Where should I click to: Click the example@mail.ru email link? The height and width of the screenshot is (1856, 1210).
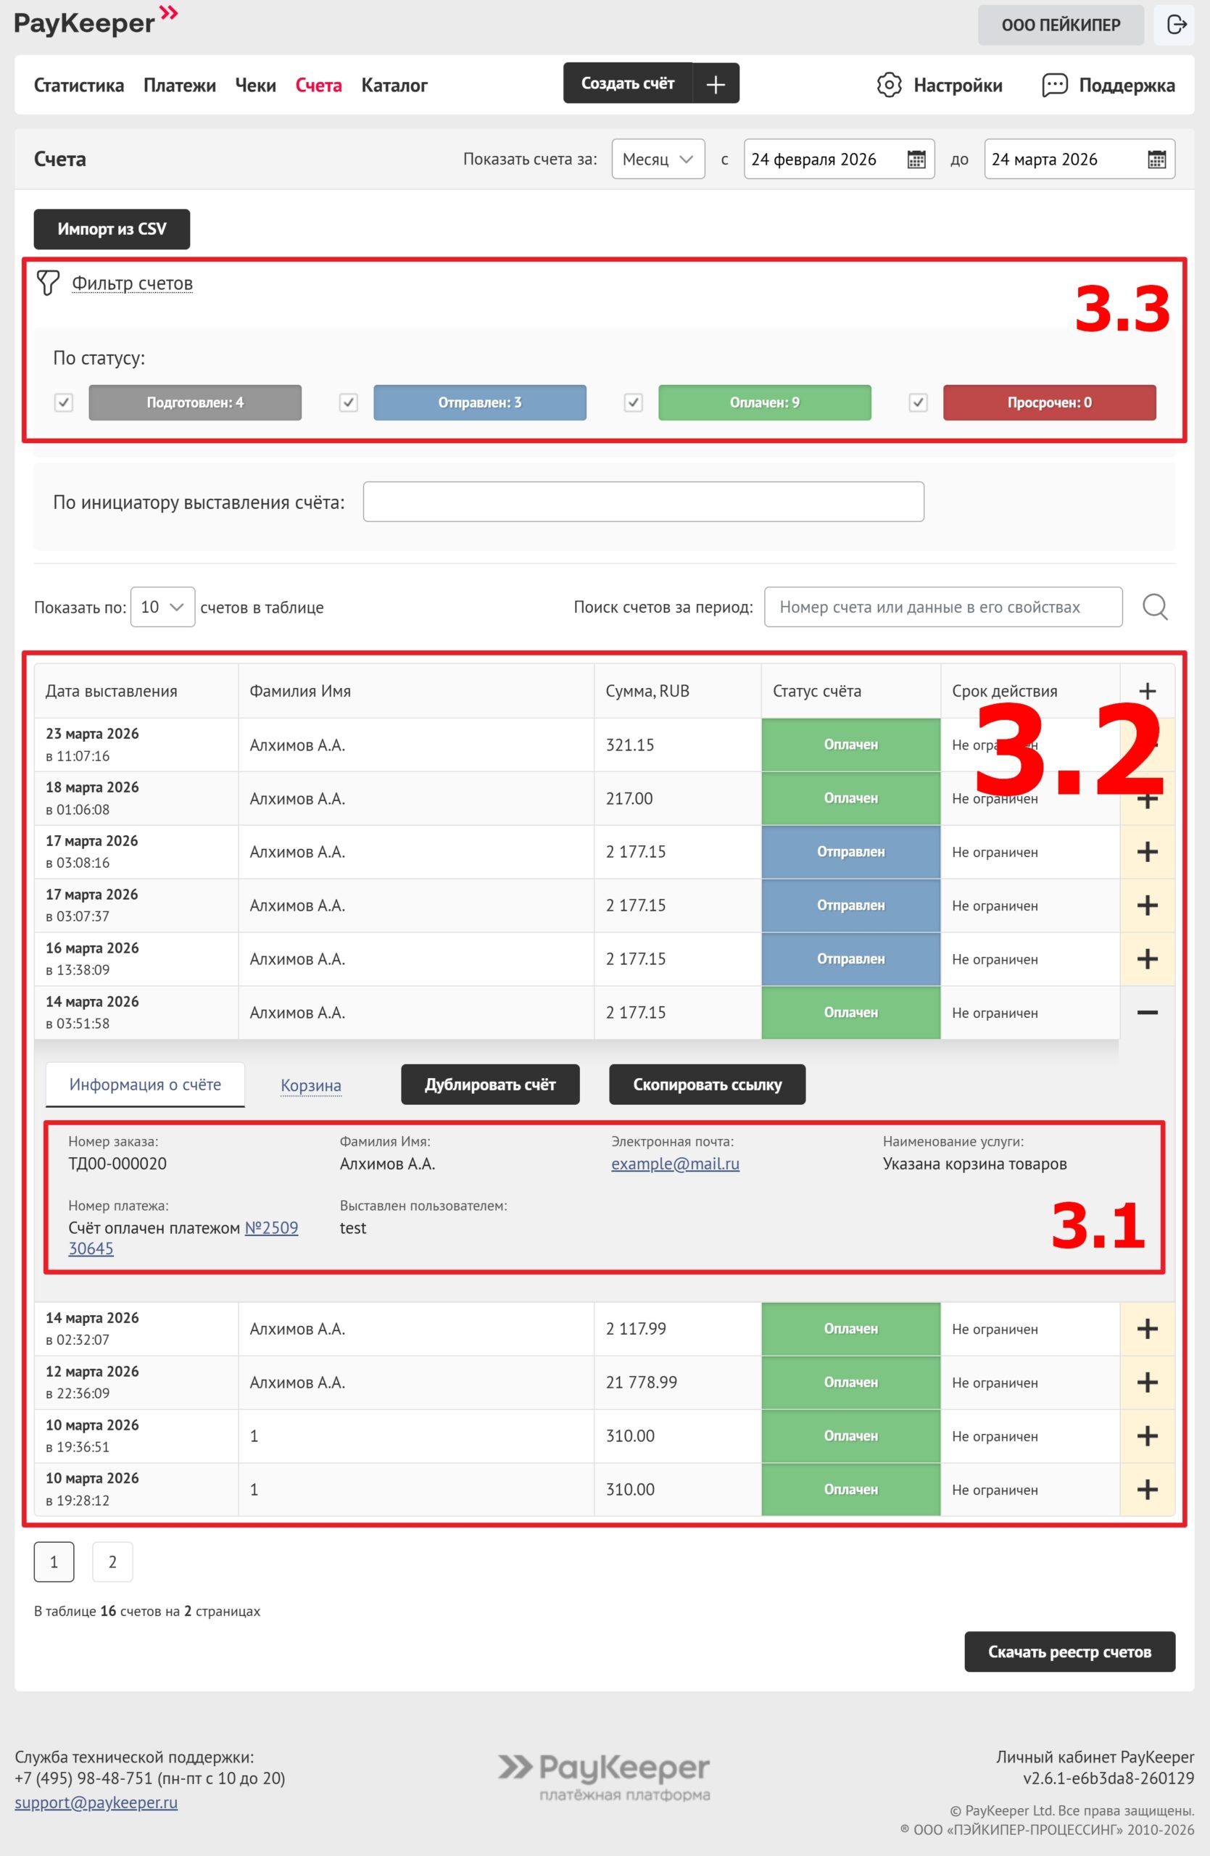(x=675, y=1164)
